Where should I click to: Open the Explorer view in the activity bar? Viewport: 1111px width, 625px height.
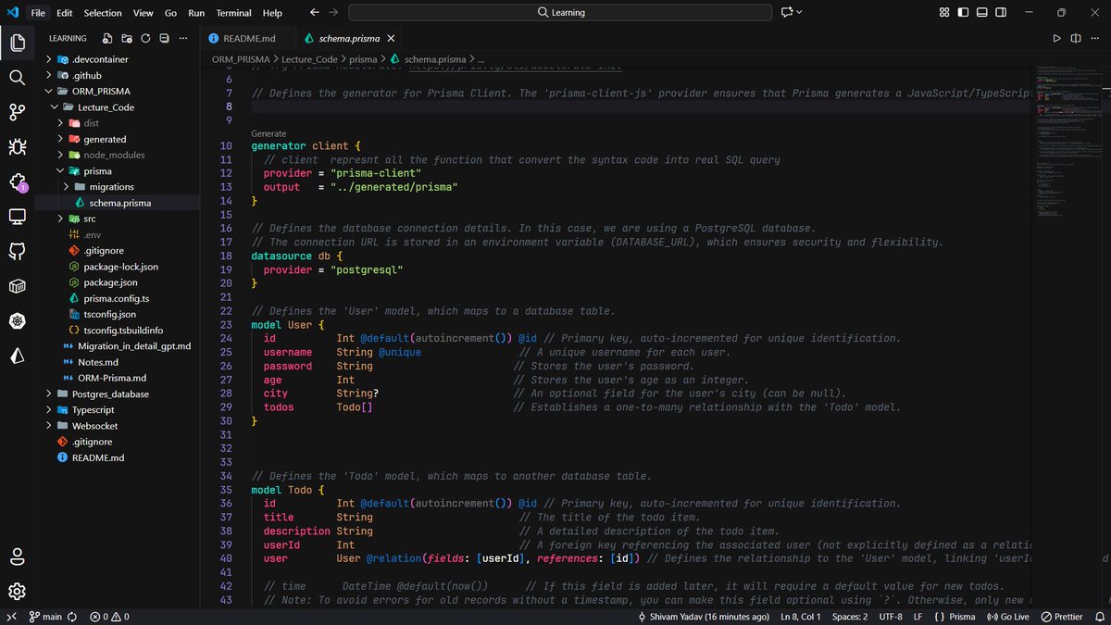[17, 43]
